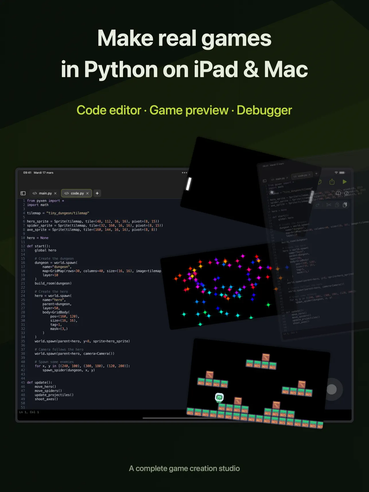Toggle sidebar icon in tilted window
369x492 pixels.
pos(265,181)
